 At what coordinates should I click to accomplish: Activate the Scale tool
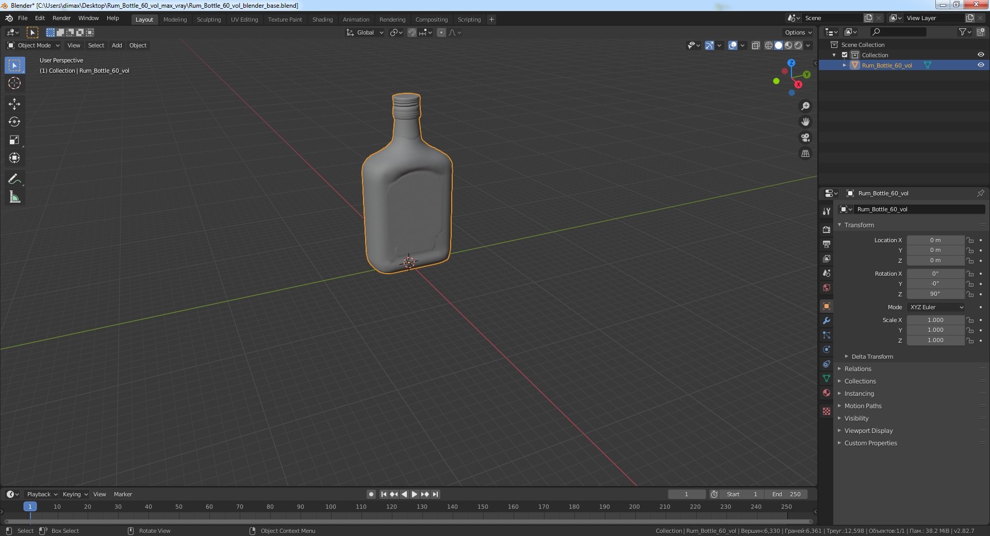coord(14,140)
